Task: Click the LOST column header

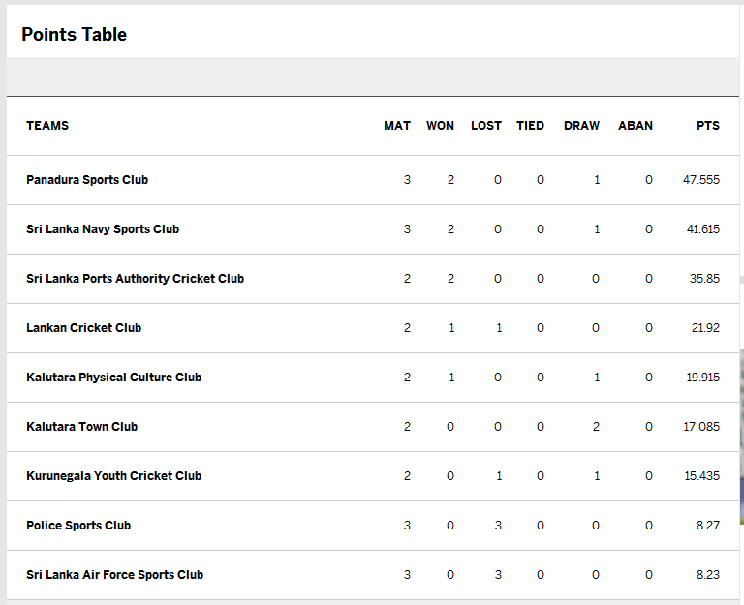Action: click(x=486, y=126)
